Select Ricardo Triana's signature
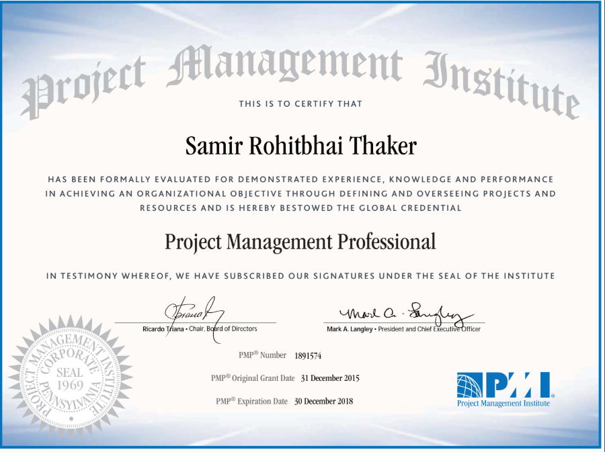605x452 pixels. [x=195, y=309]
